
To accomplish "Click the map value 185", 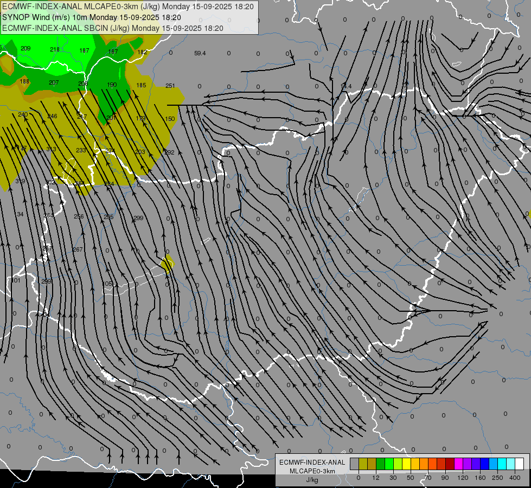I will (x=141, y=85).
